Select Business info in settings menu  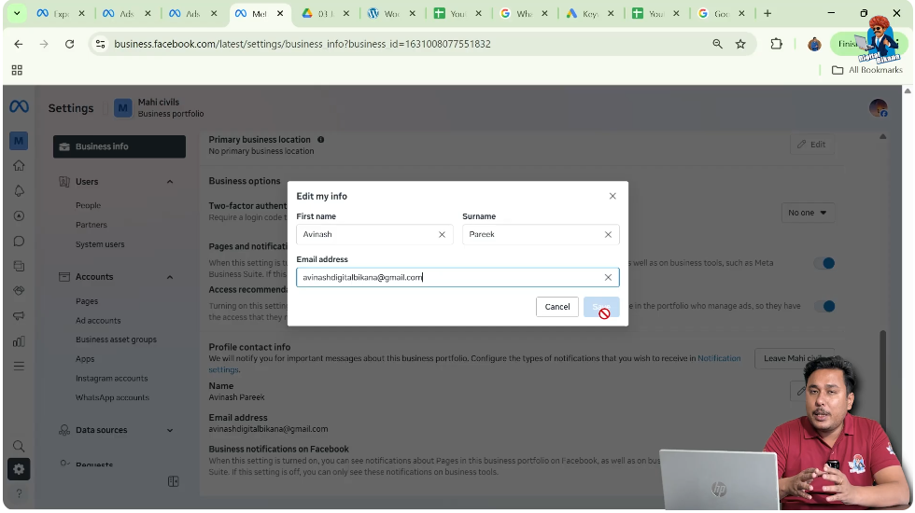pyautogui.click(x=120, y=146)
